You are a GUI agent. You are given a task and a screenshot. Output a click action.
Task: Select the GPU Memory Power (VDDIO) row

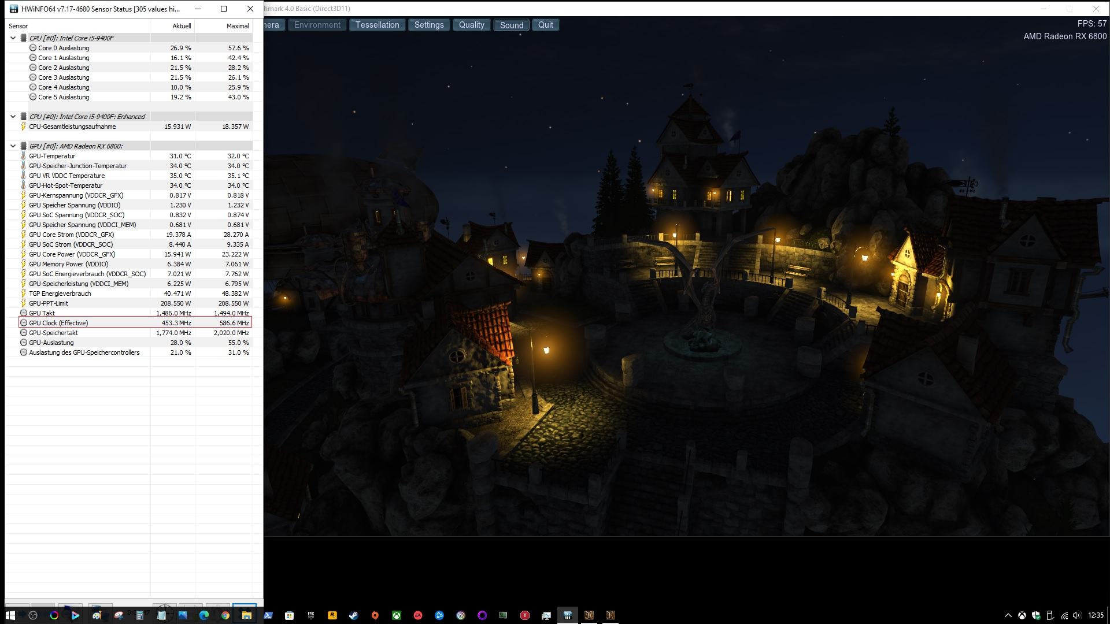pyautogui.click(x=135, y=264)
